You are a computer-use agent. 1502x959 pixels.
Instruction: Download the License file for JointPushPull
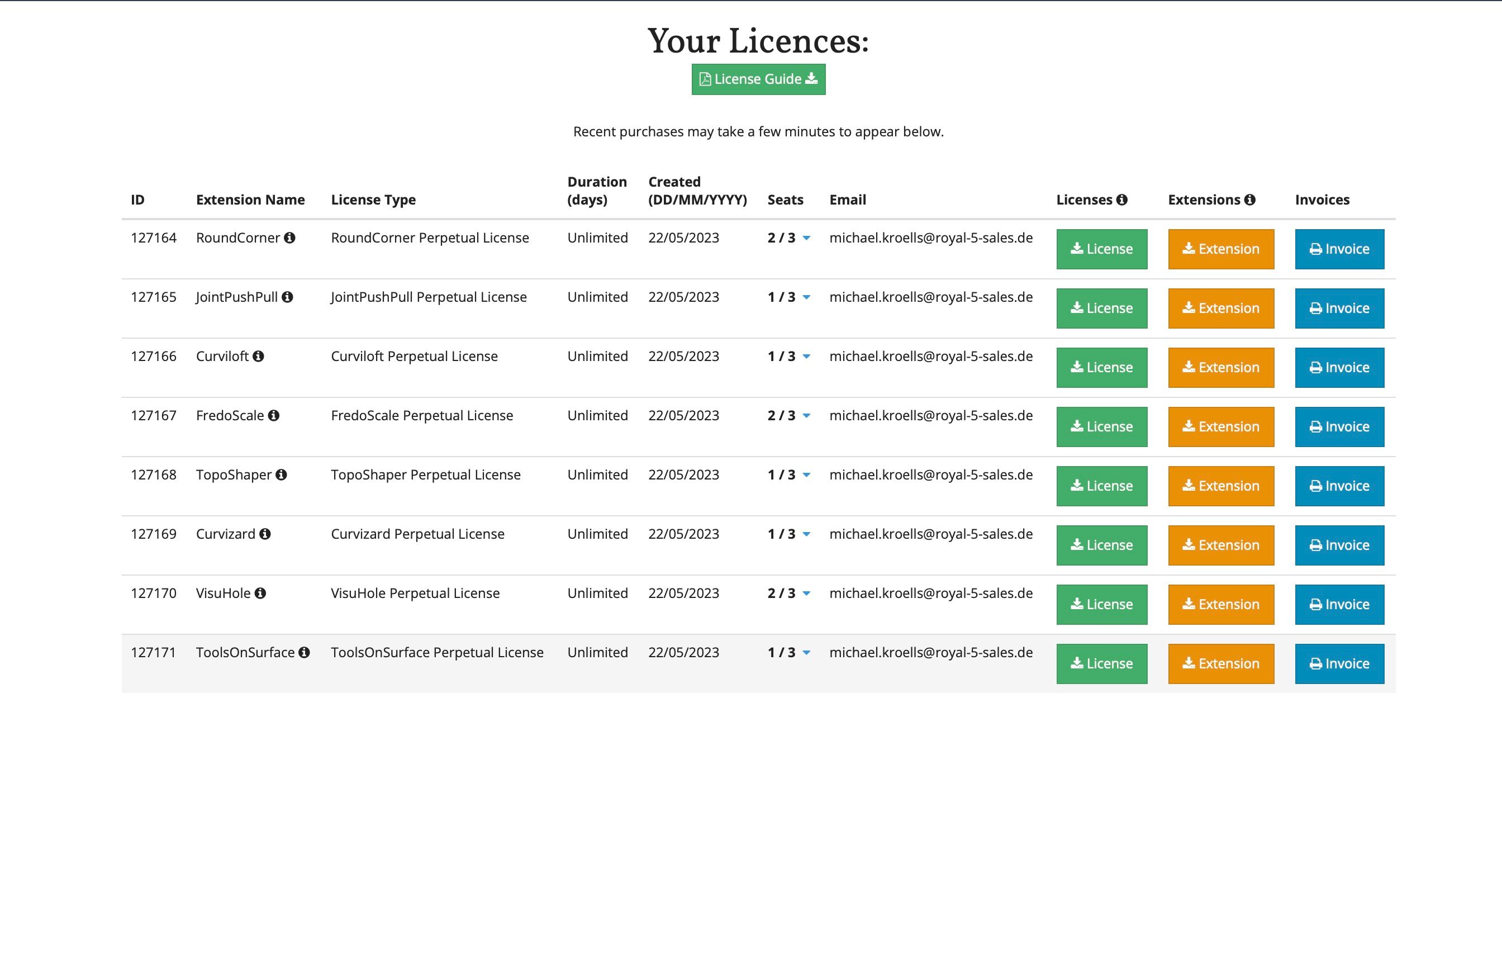tap(1101, 308)
